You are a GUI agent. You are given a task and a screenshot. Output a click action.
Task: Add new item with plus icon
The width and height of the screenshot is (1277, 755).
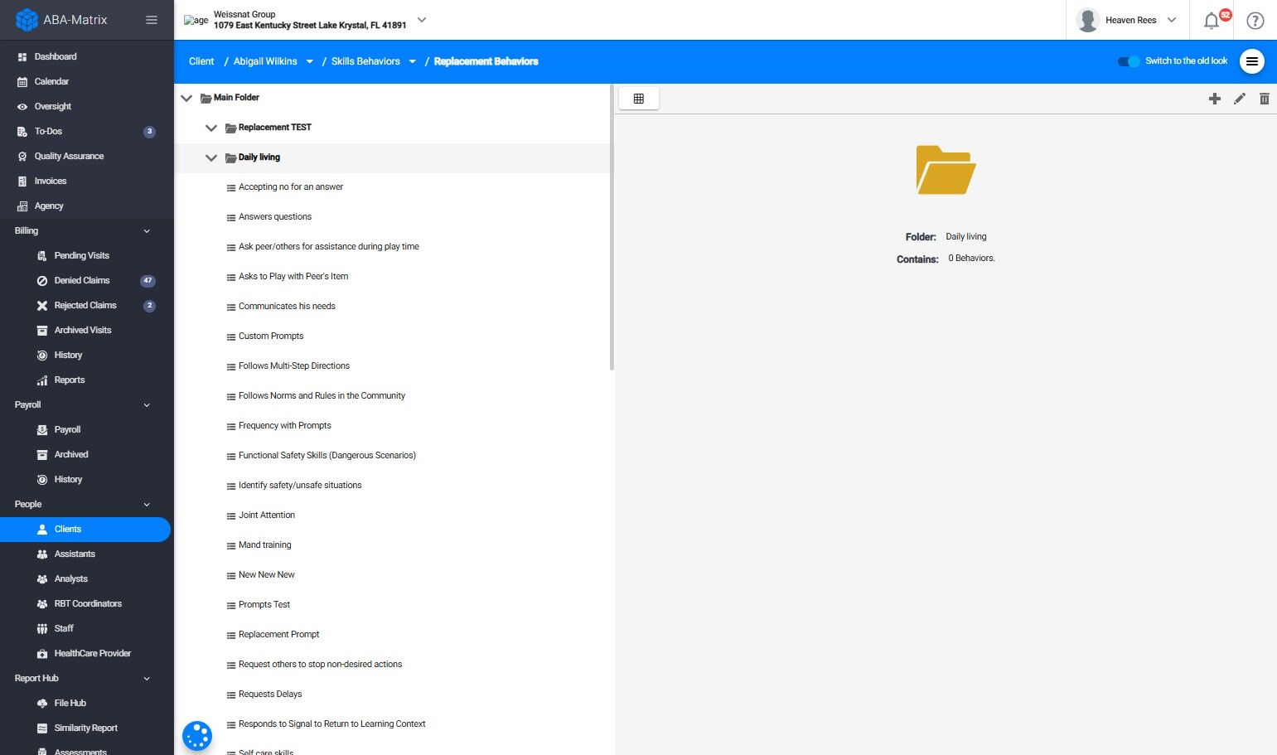1215,99
